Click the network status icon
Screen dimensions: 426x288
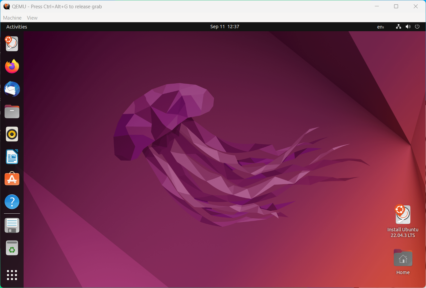coord(399,27)
